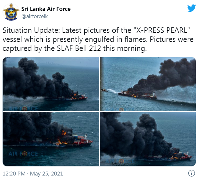The height and width of the screenshot is (180, 197).
Task: Click the AIR FORCE watermark in the bottom-right photo
Action: (x=120, y=161)
